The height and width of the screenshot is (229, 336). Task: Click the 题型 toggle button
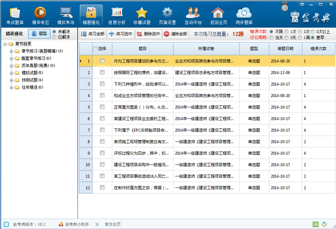[39, 34]
